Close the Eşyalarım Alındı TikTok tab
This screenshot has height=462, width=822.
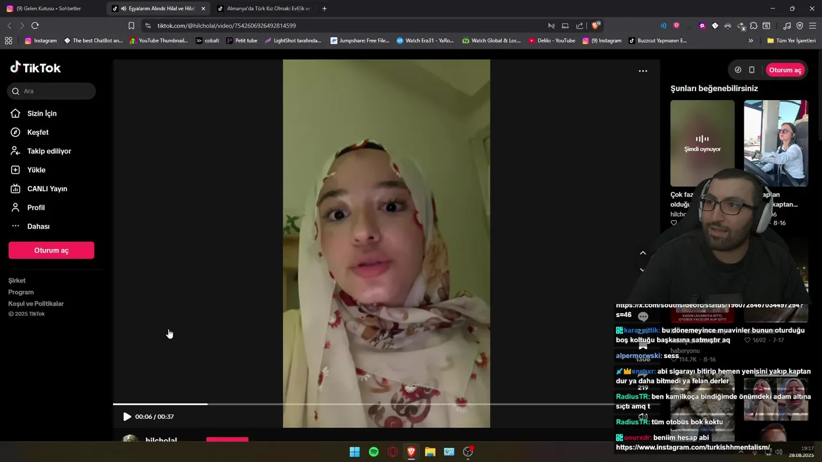pyautogui.click(x=203, y=8)
